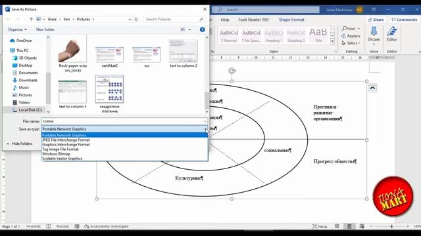
Task: Open the Foxit Reader PDF tab
Action: pos(253,20)
